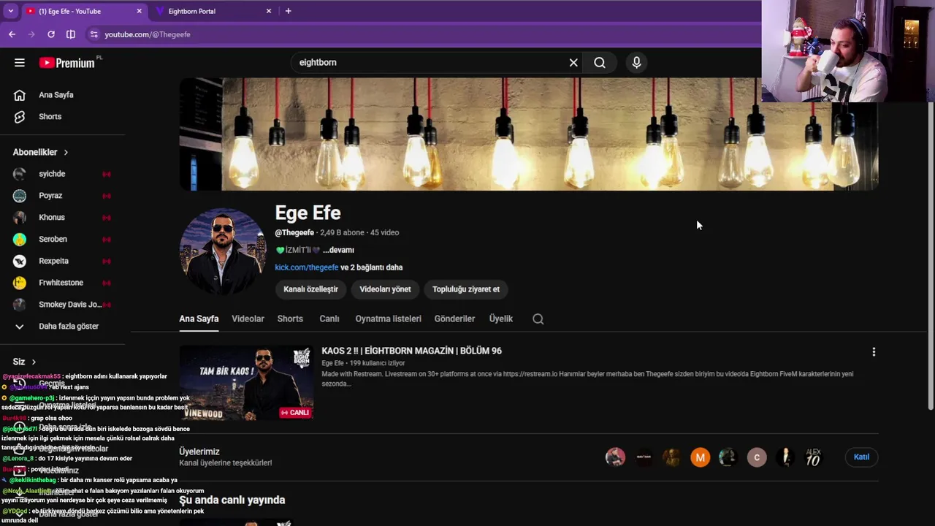
Task: Close the Eightborn Portal tab
Action: click(x=268, y=11)
